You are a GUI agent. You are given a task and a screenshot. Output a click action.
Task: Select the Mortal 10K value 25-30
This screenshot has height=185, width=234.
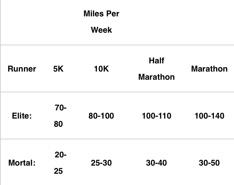(x=101, y=163)
